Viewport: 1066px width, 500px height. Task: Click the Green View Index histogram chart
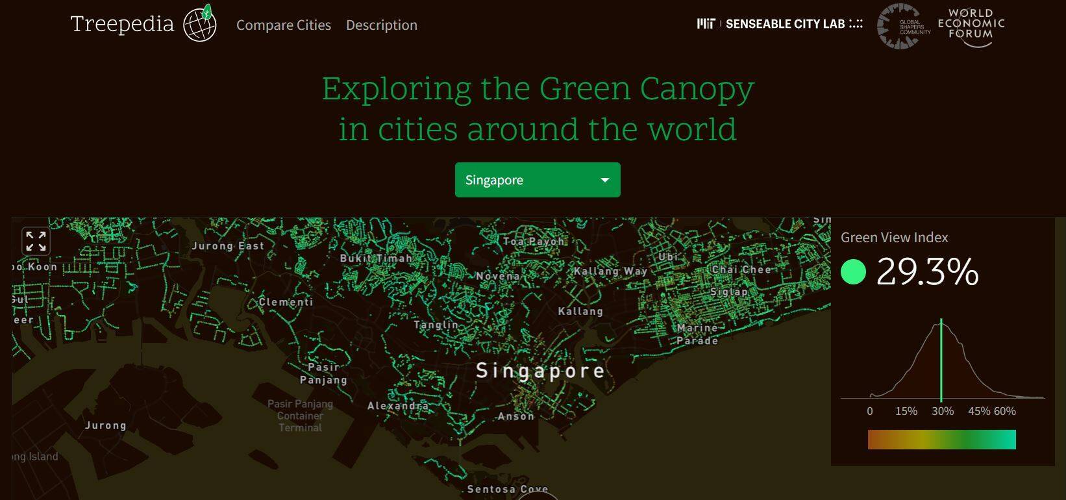point(943,359)
